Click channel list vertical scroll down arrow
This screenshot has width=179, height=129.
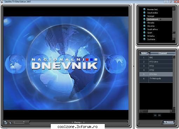(174, 108)
